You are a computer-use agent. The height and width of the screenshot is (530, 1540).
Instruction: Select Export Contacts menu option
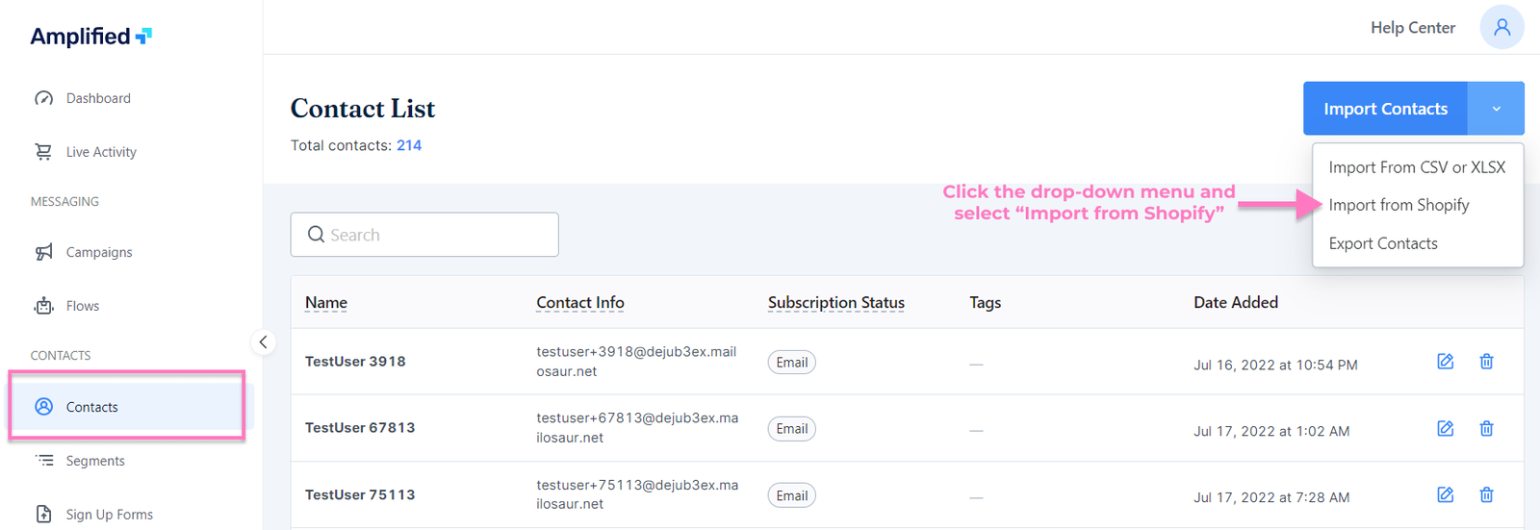pos(1383,243)
